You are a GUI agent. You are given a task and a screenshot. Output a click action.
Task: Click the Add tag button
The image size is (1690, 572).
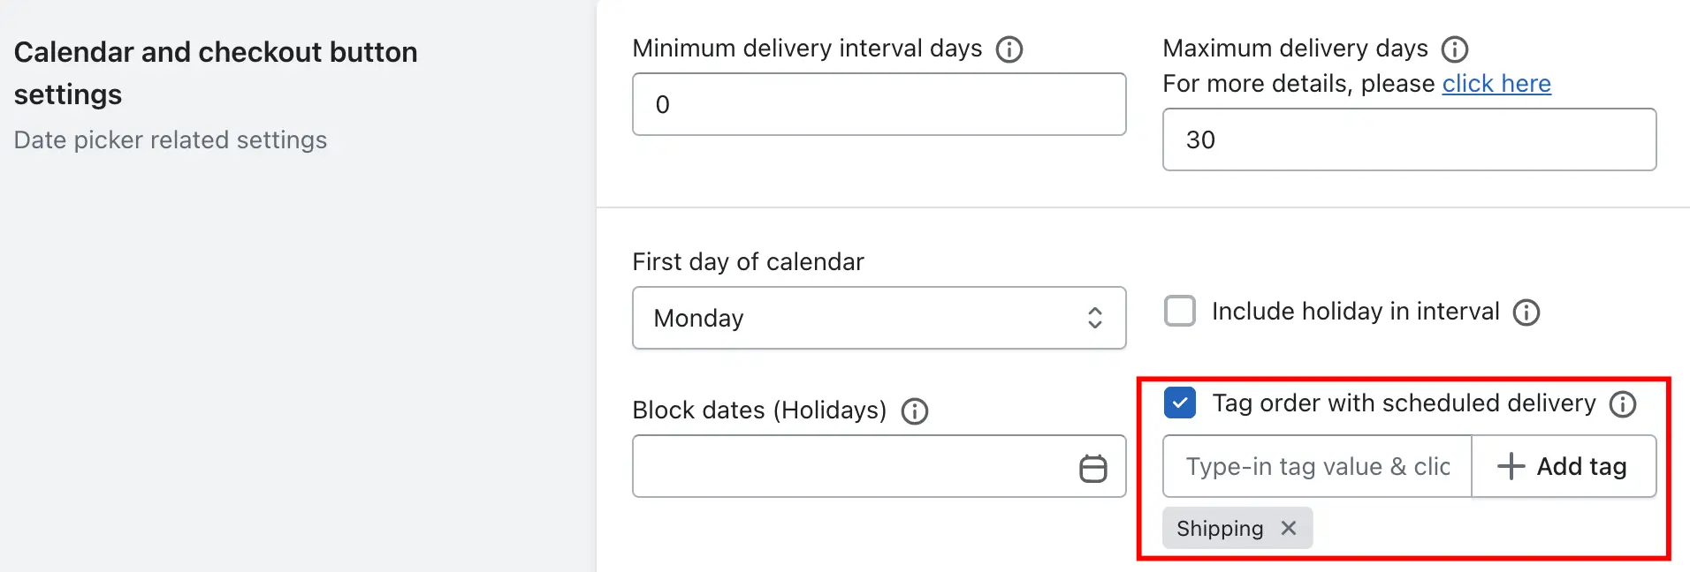tap(1564, 466)
